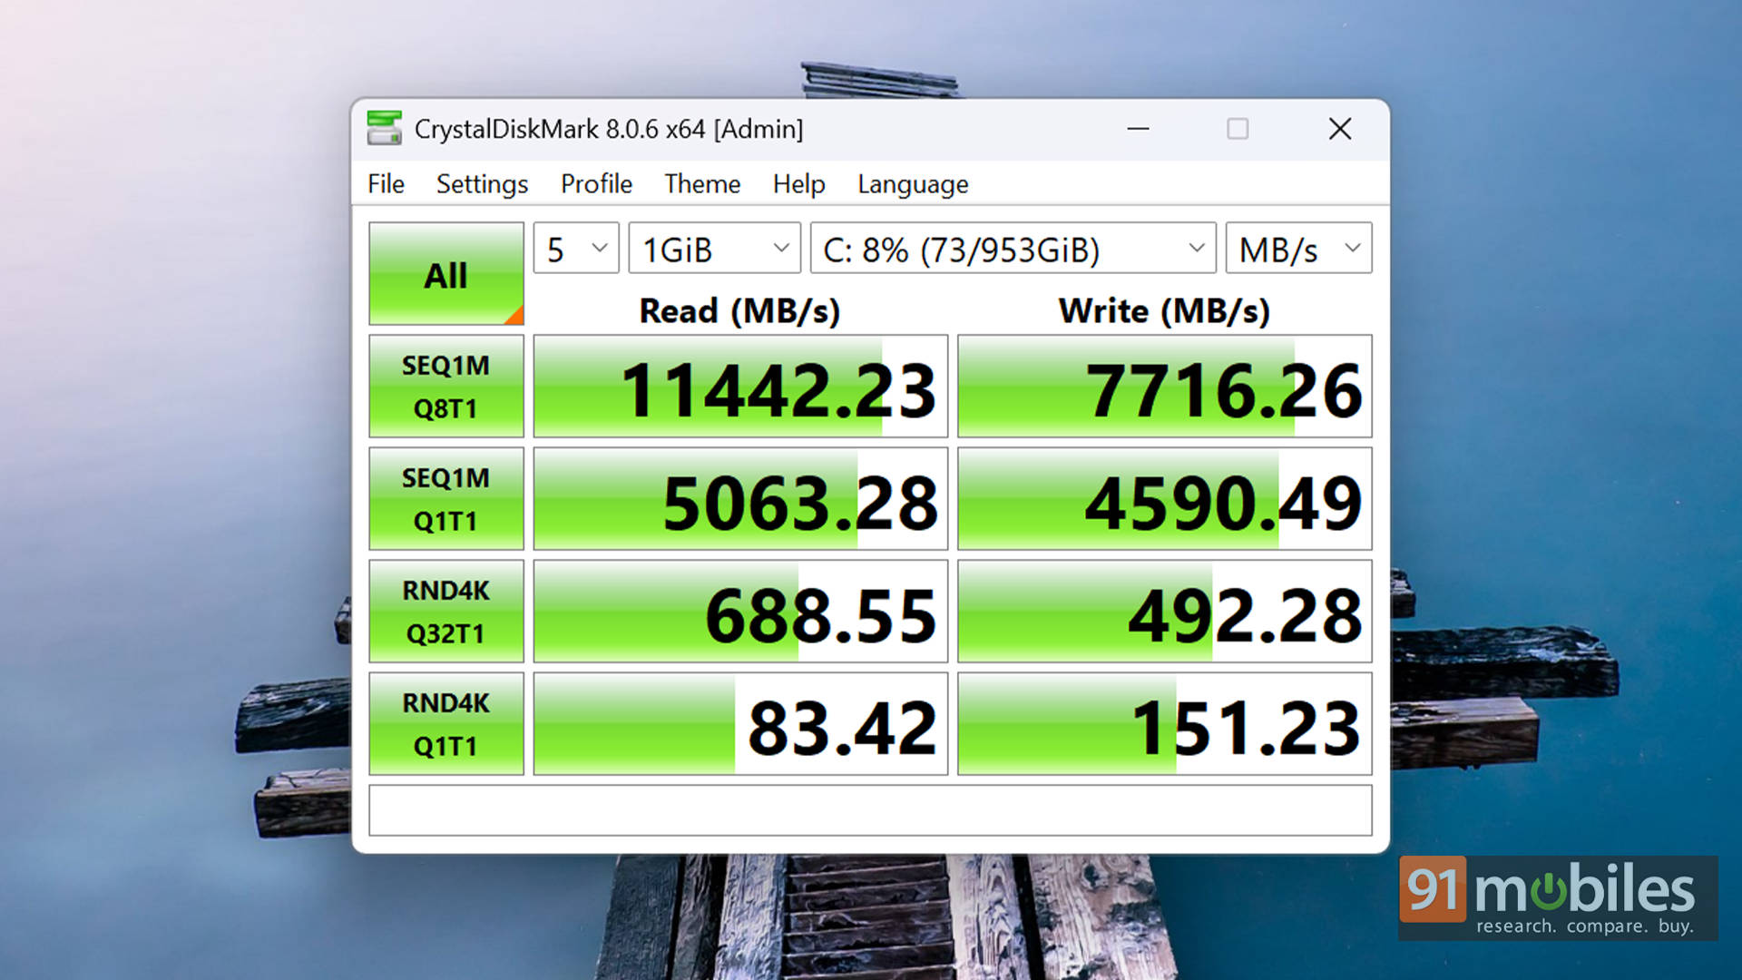This screenshot has width=1742, height=980.
Task: Click the 4590.49 write result
Action: tap(1165, 499)
